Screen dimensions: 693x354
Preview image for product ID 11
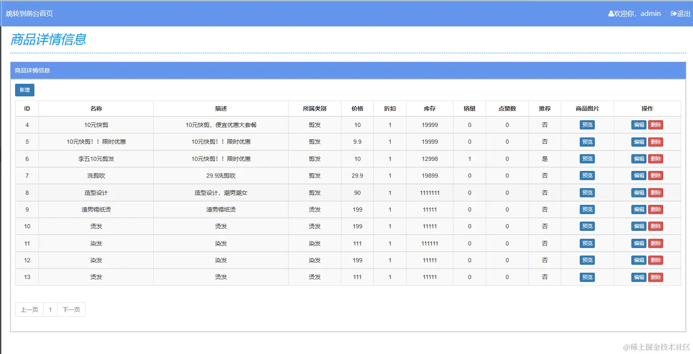click(x=587, y=243)
